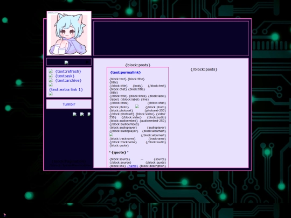Image resolution: width=291 pixels, height=218 pixels.
Task: Open the {text:refresh} link
Action: [x=68, y=72]
